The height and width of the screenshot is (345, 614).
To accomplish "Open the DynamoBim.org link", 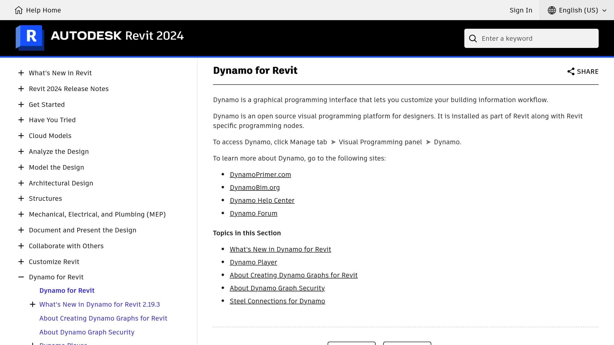I will click(x=255, y=187).
